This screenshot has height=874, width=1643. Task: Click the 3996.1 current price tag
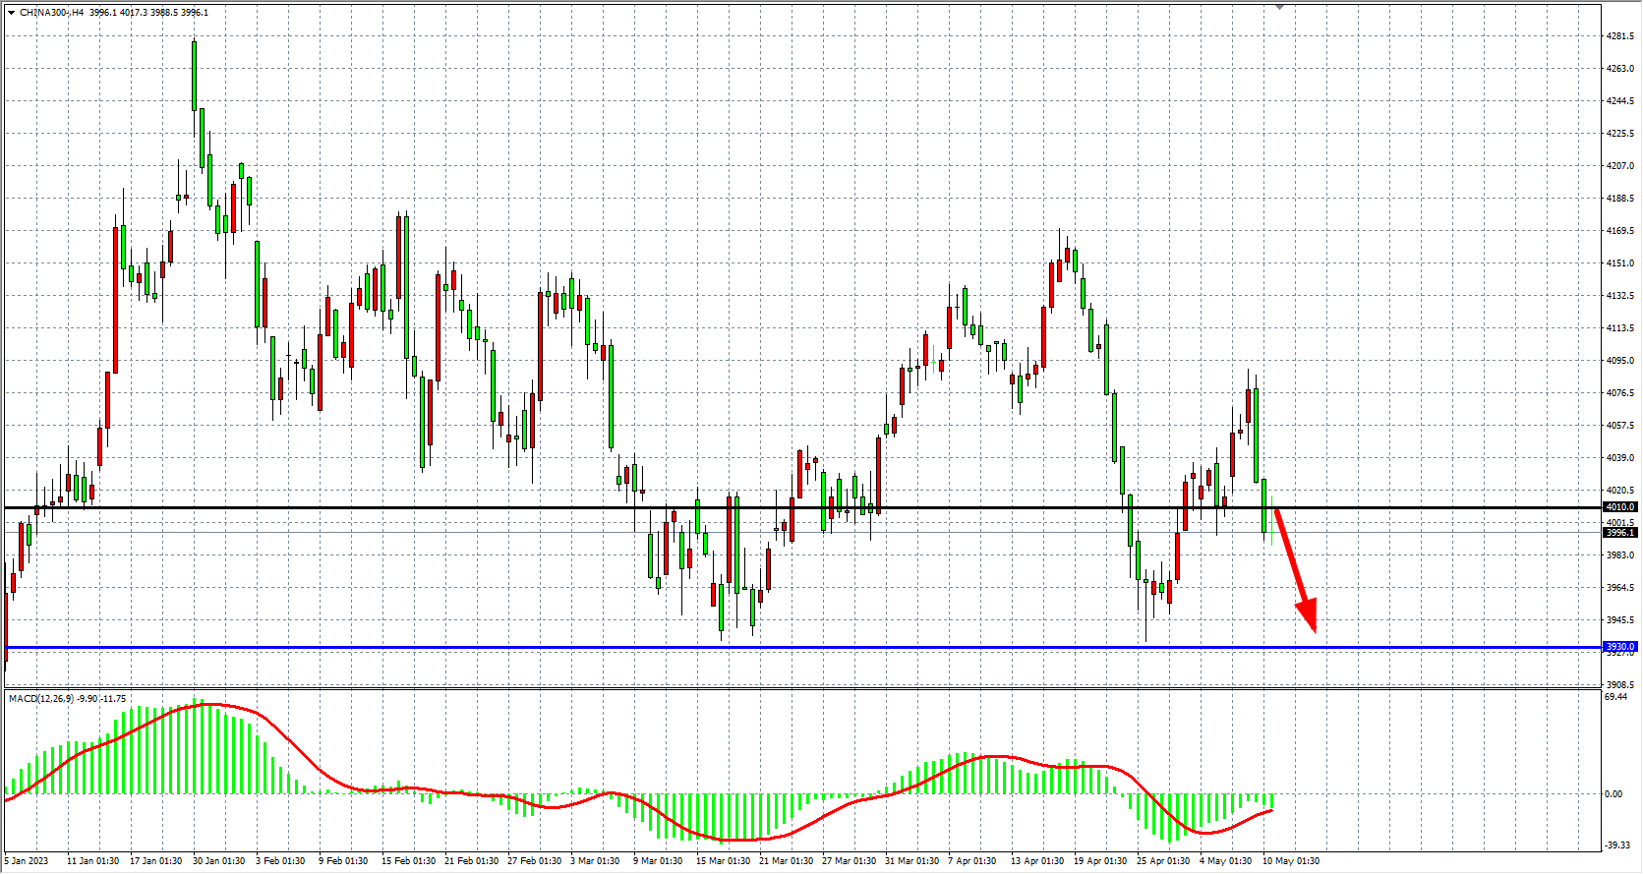pos(1619,533)
